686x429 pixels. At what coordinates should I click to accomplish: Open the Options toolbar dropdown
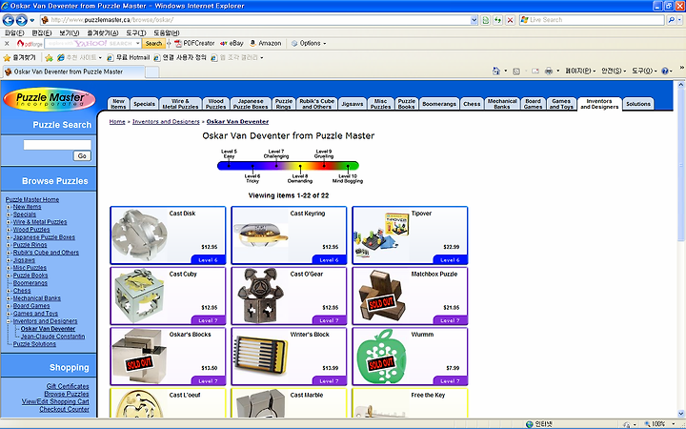(x=309, y=43)
